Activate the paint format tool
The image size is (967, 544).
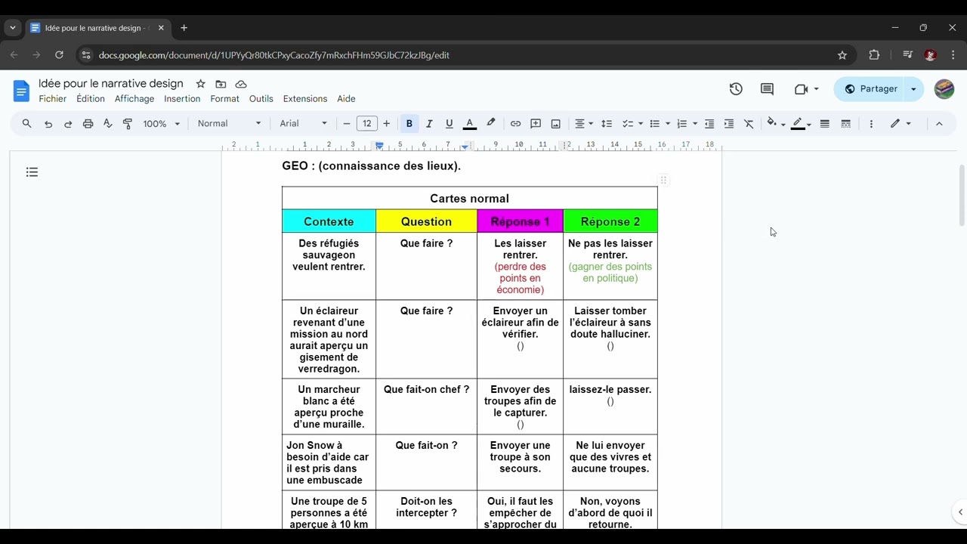point(127,124)
